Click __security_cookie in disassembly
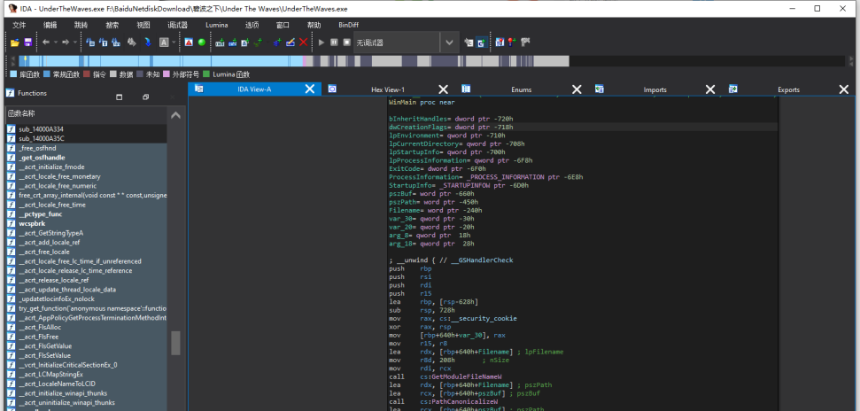The width and height of the screenshot is (860, 411). point(482,318)
